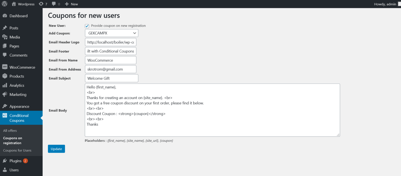The image size is (401, 176).
Task: Click the sidebar Comments icon
Action: (5, 55)
